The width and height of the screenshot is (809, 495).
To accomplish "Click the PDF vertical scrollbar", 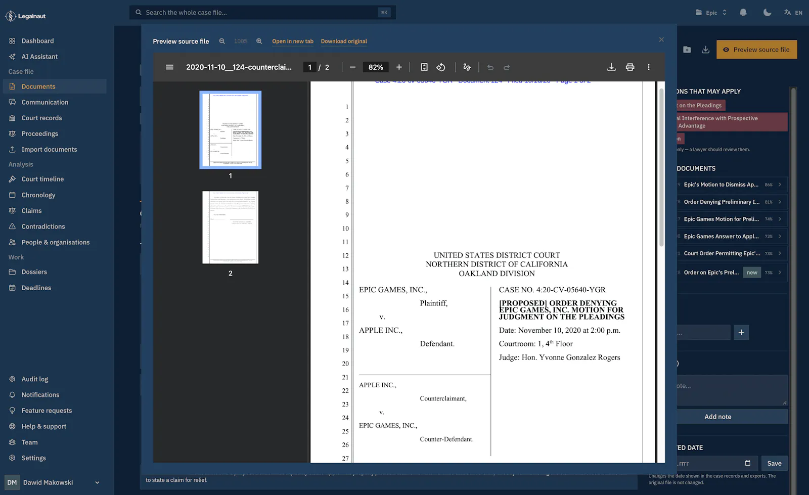I will point(661,167).
